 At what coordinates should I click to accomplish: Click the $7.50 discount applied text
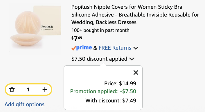99,59
